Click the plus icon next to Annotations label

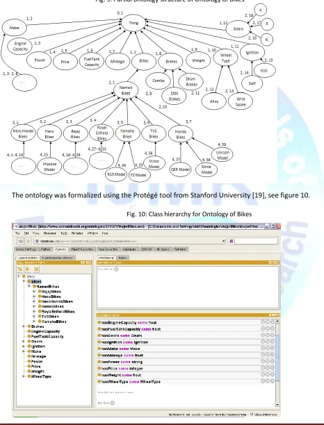(x=116, y=269)
